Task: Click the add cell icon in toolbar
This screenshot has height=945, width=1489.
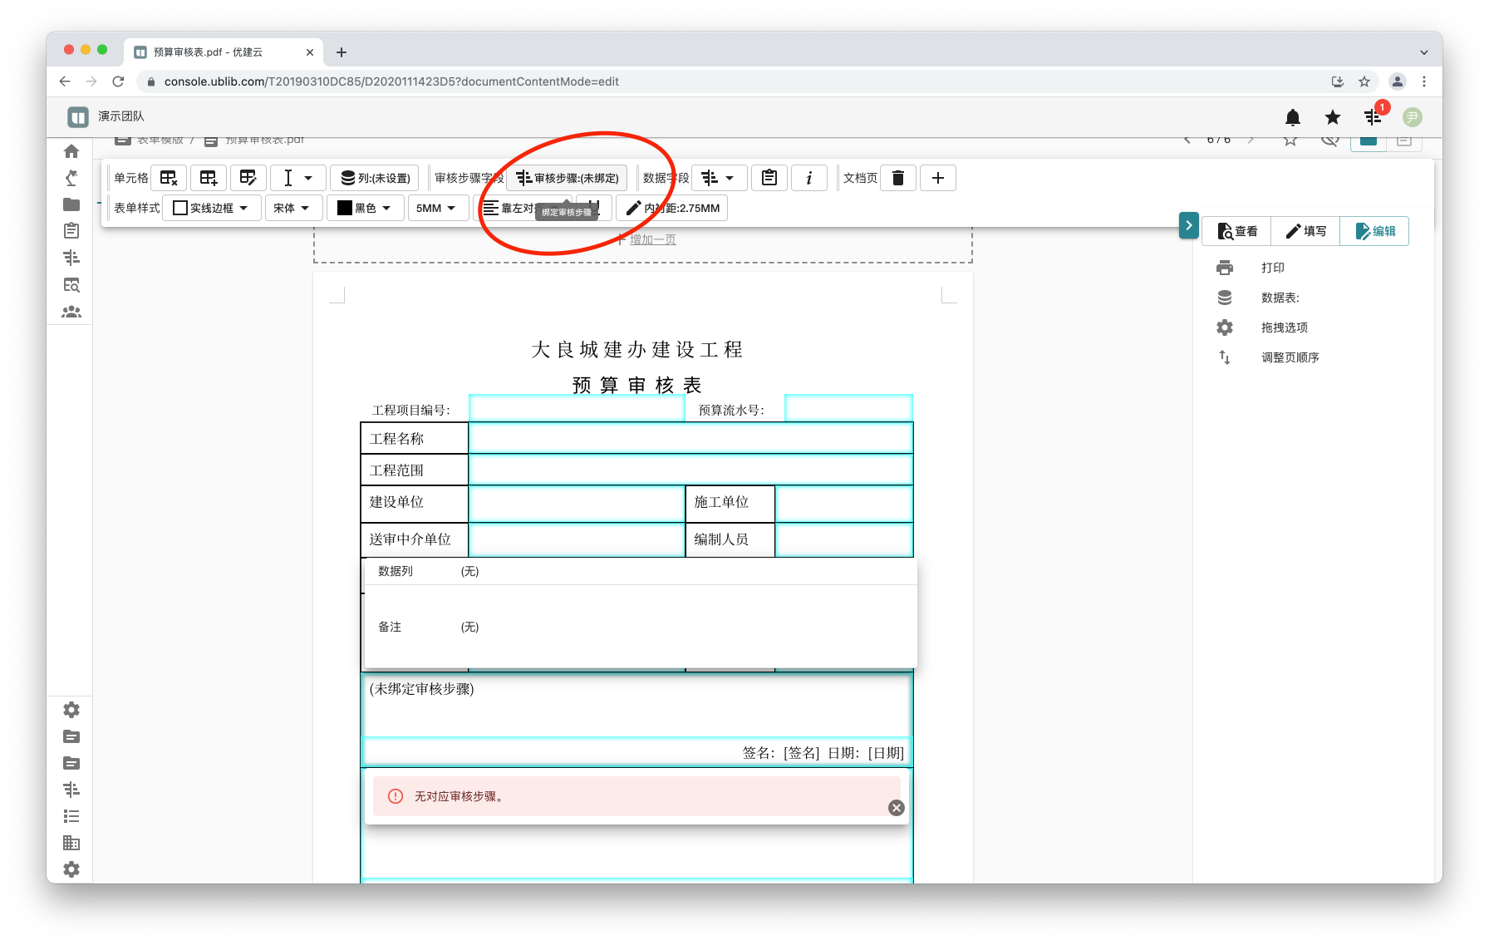Action: 209,178
